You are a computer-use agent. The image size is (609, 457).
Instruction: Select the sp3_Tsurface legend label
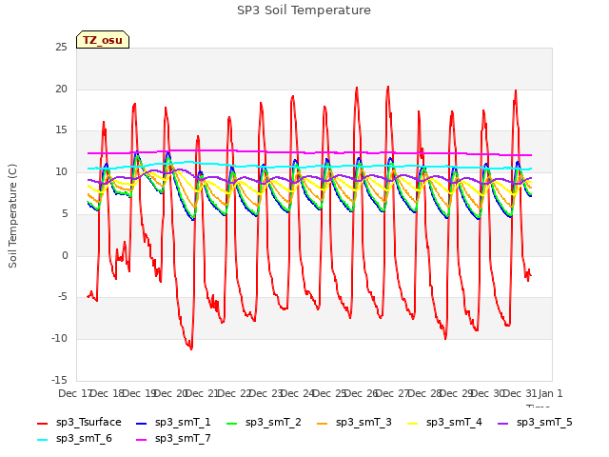point(88,423)
